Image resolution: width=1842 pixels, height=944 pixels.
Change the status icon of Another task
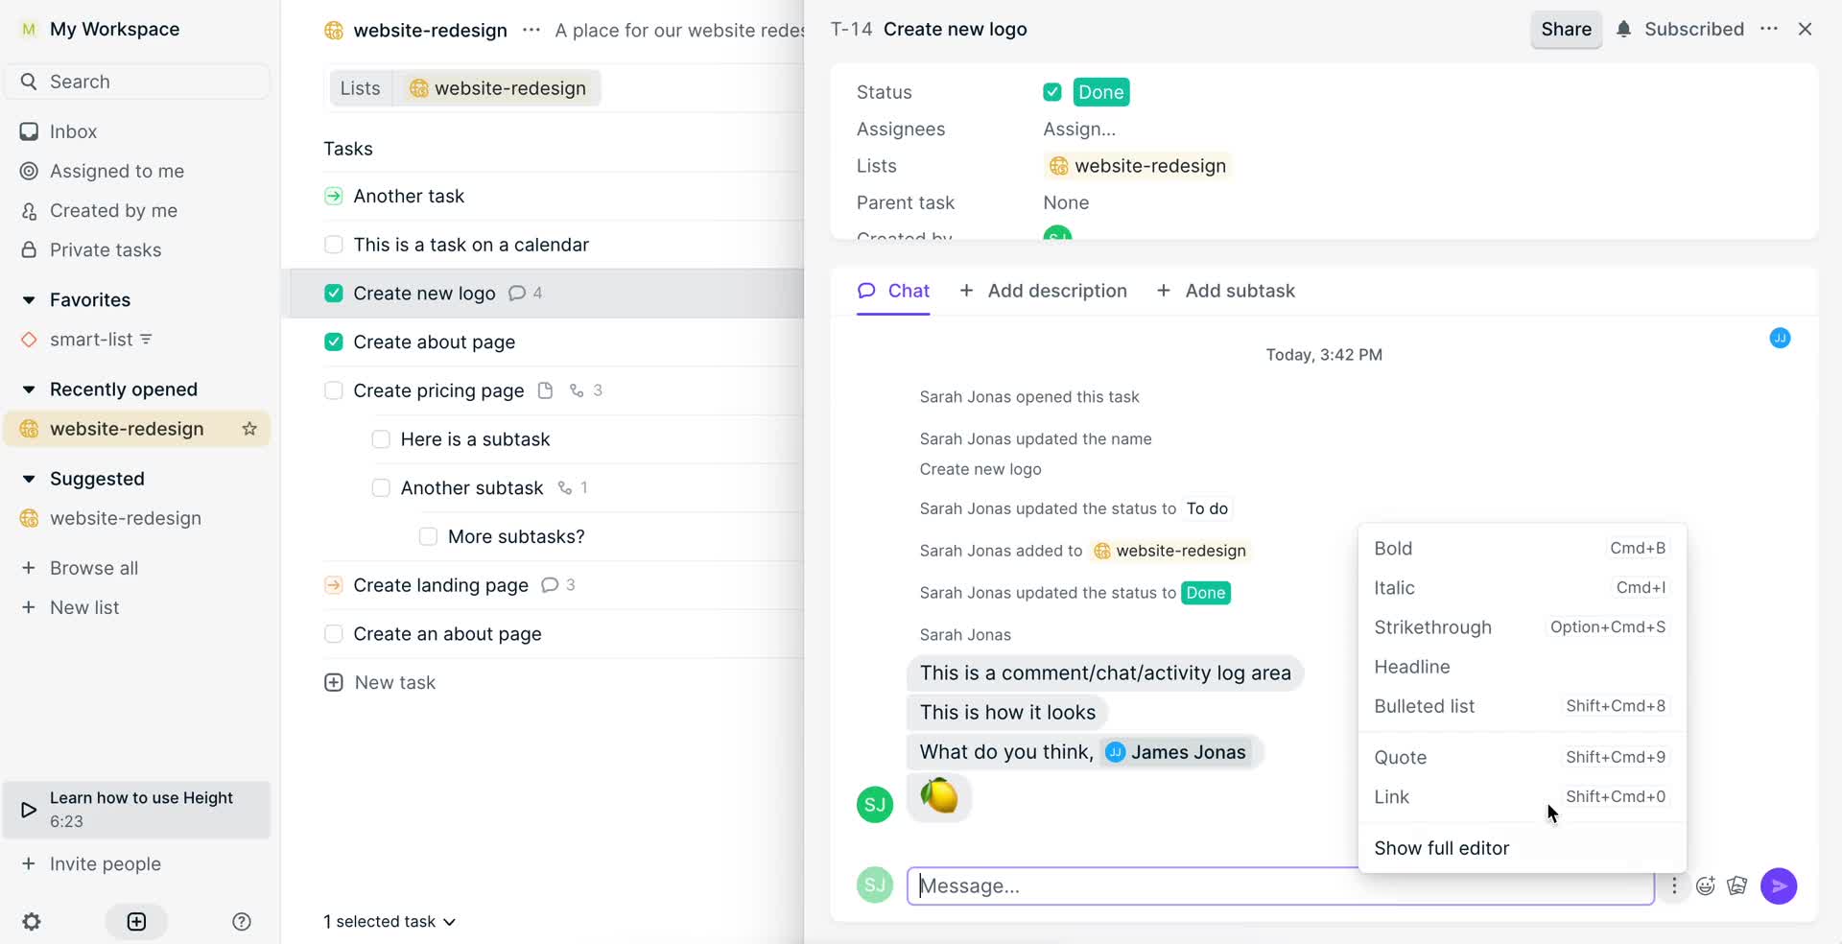(x=333, y=196)
